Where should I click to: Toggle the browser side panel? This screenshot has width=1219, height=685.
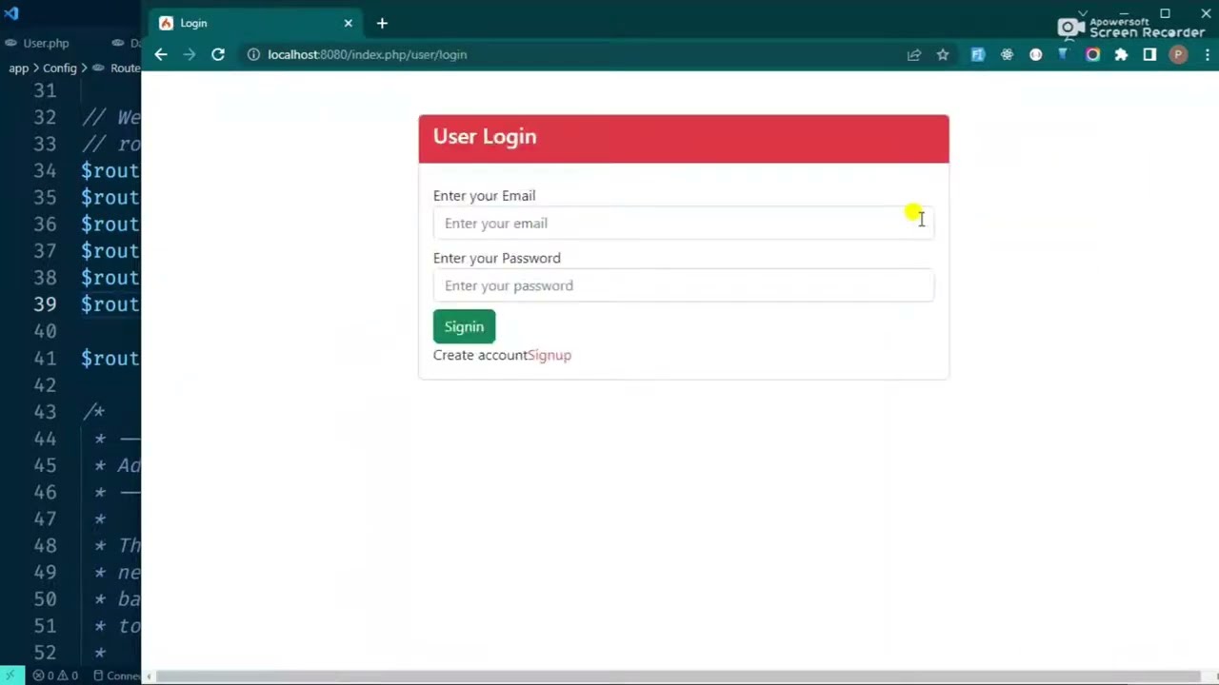1149,54
